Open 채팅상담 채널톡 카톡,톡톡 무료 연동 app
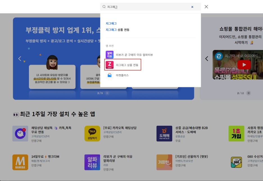Image resolution: width=263 pixels, height=181 pixels. [51, 130]
